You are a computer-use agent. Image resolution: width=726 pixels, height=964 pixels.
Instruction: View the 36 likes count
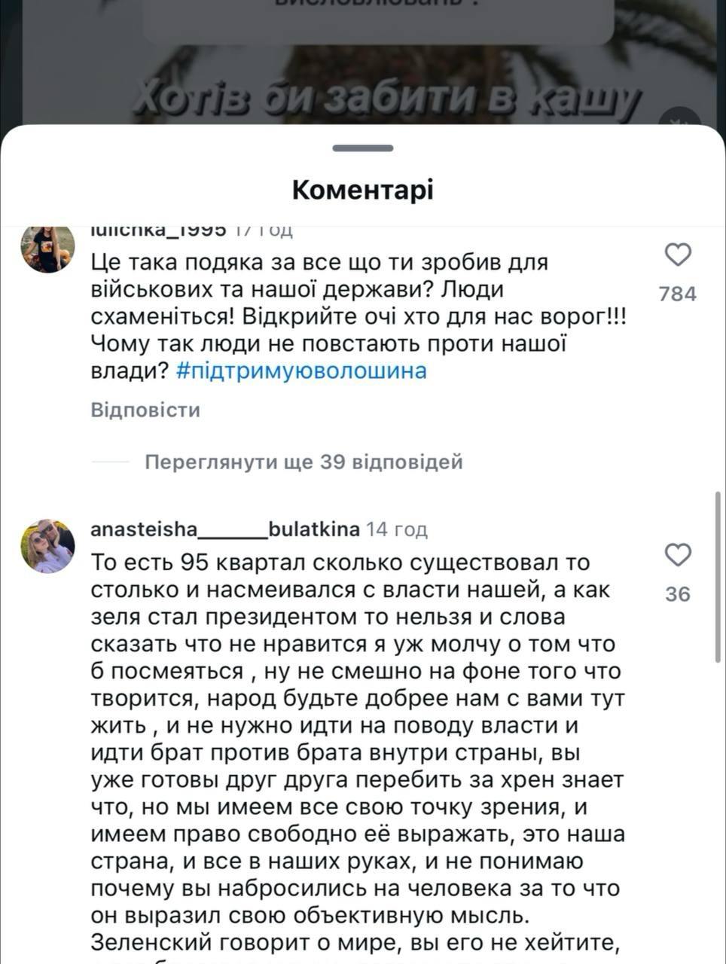tap(678, 594)
